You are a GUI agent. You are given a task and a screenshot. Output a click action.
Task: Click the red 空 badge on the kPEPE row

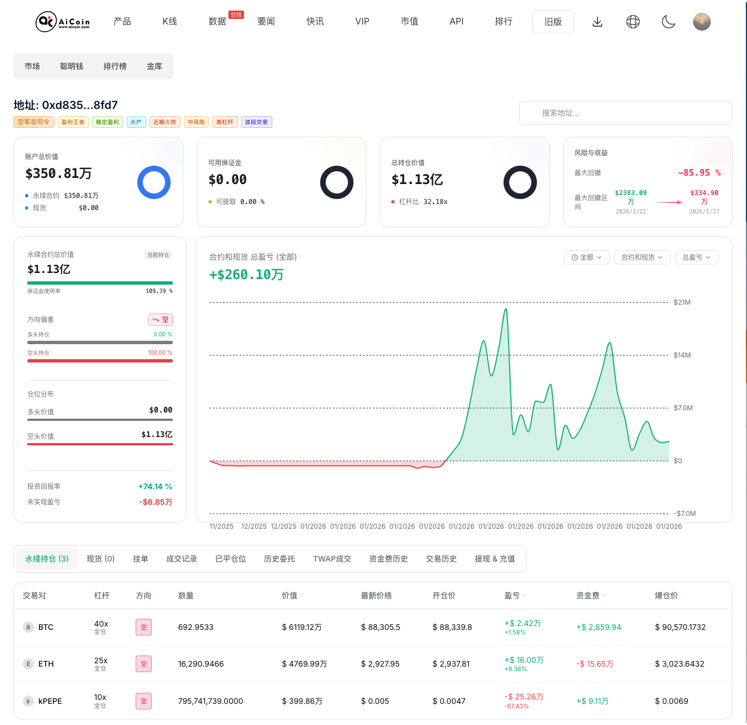(143, 701)
